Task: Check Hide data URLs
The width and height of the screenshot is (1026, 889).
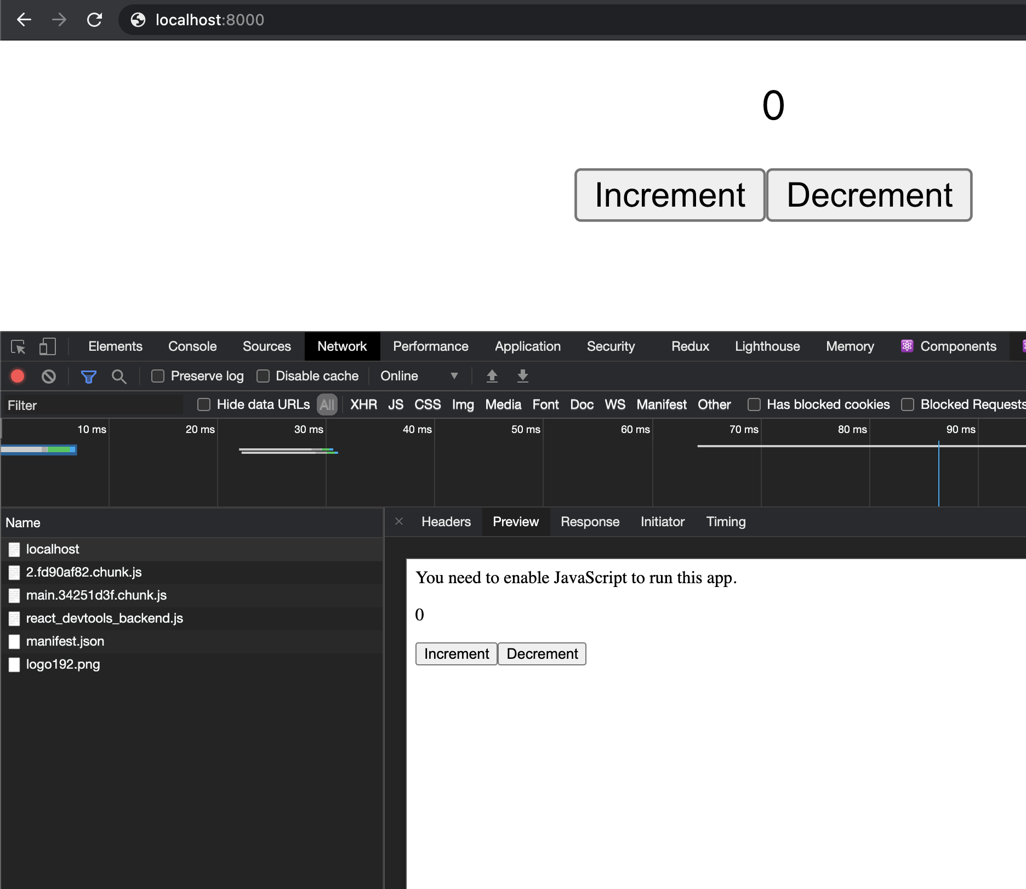Action: pyautogui.click(x=204, y=404)
